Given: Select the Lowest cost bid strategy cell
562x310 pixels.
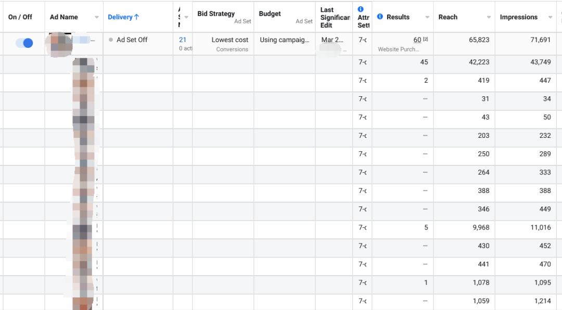Looking at the screenshot, I should (x=229, y=40).
